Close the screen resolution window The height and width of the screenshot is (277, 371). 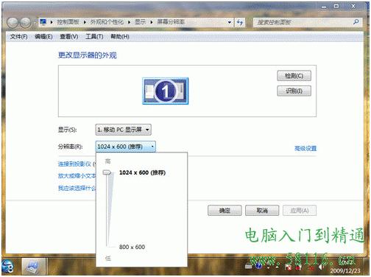click(x=353, y=7)
